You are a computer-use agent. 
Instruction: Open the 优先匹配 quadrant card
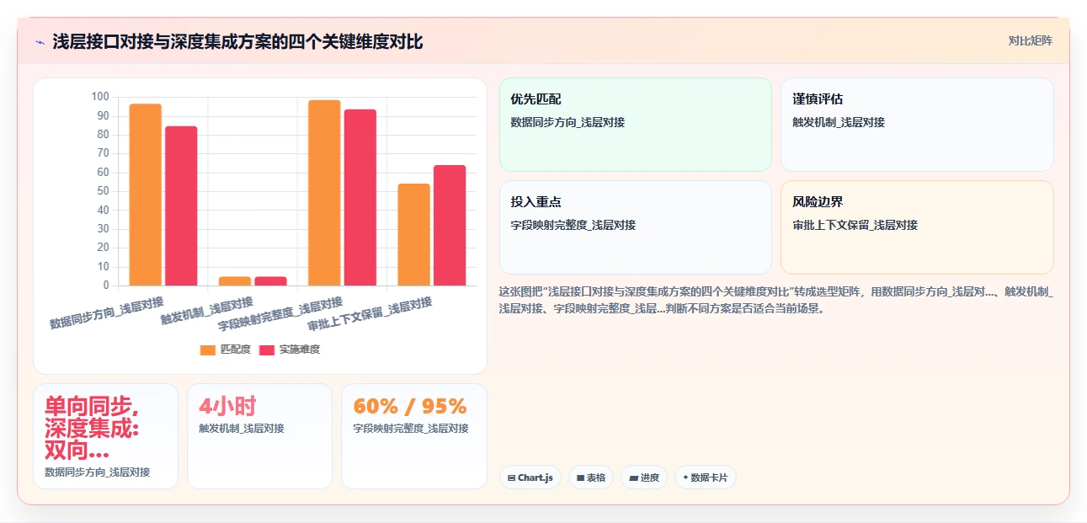click(636, 125)
